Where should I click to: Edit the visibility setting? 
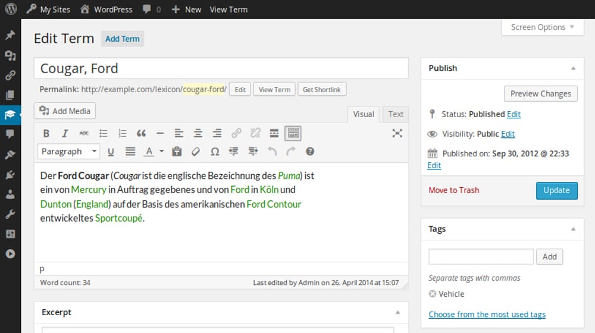click(x=508, y=134)
